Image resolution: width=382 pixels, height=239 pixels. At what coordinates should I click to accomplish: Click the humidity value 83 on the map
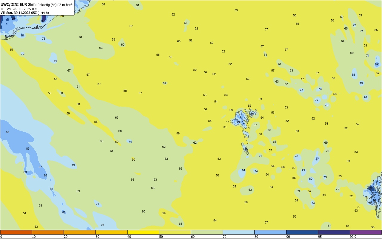pos(25,172)
